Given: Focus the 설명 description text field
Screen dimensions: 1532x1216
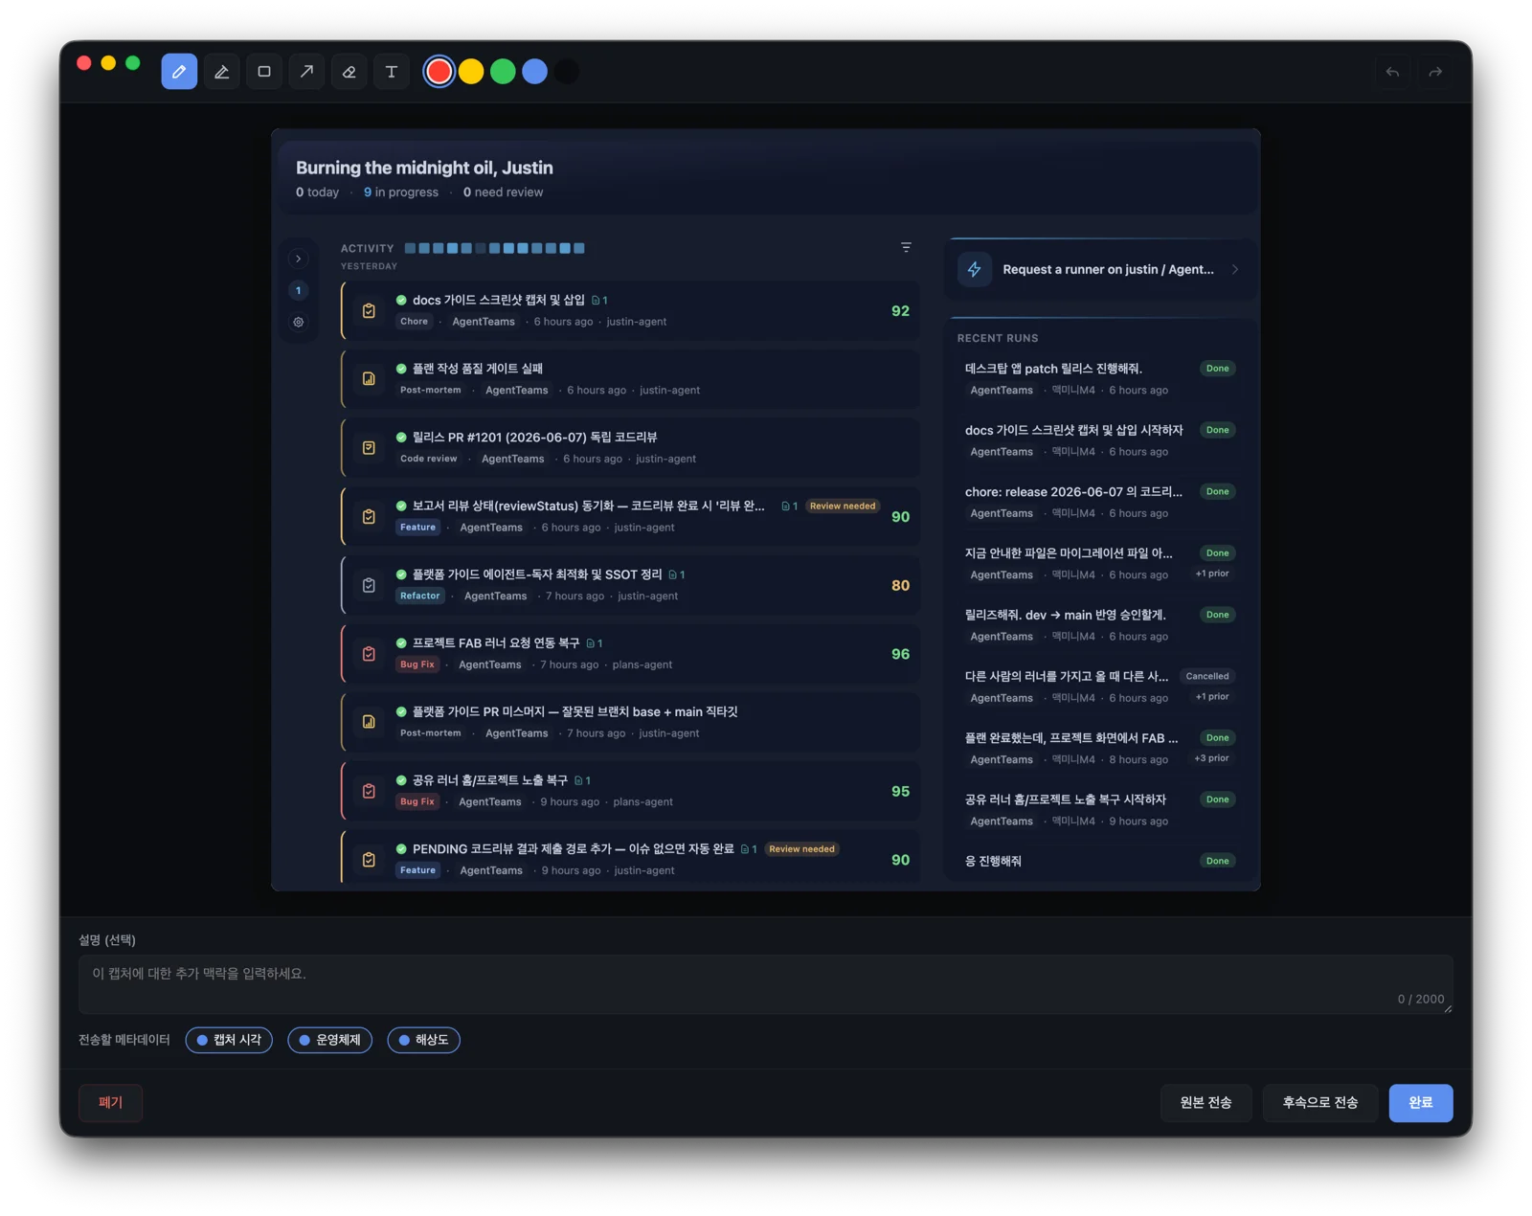Looking at the screenshot, I should click(766, 984).
